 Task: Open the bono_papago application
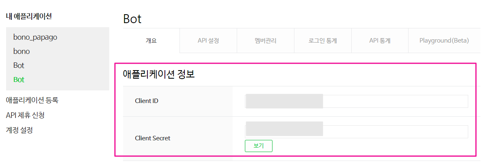(x=35, y=37)
